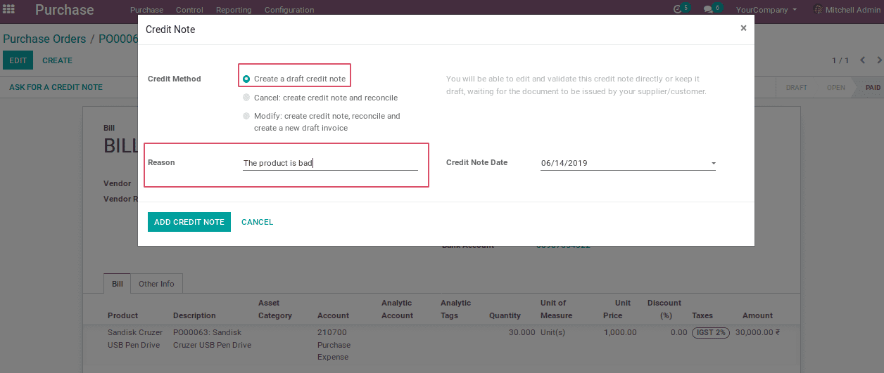Switch to the Other Info tab
Viewport: 884px width, 373px height.
[156, 284]
